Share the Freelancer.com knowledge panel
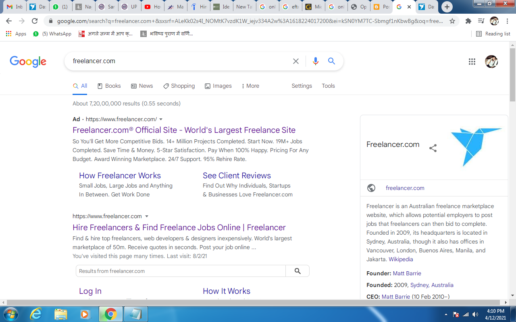Viewport: 516px width, 322px height. click(433, 148)
